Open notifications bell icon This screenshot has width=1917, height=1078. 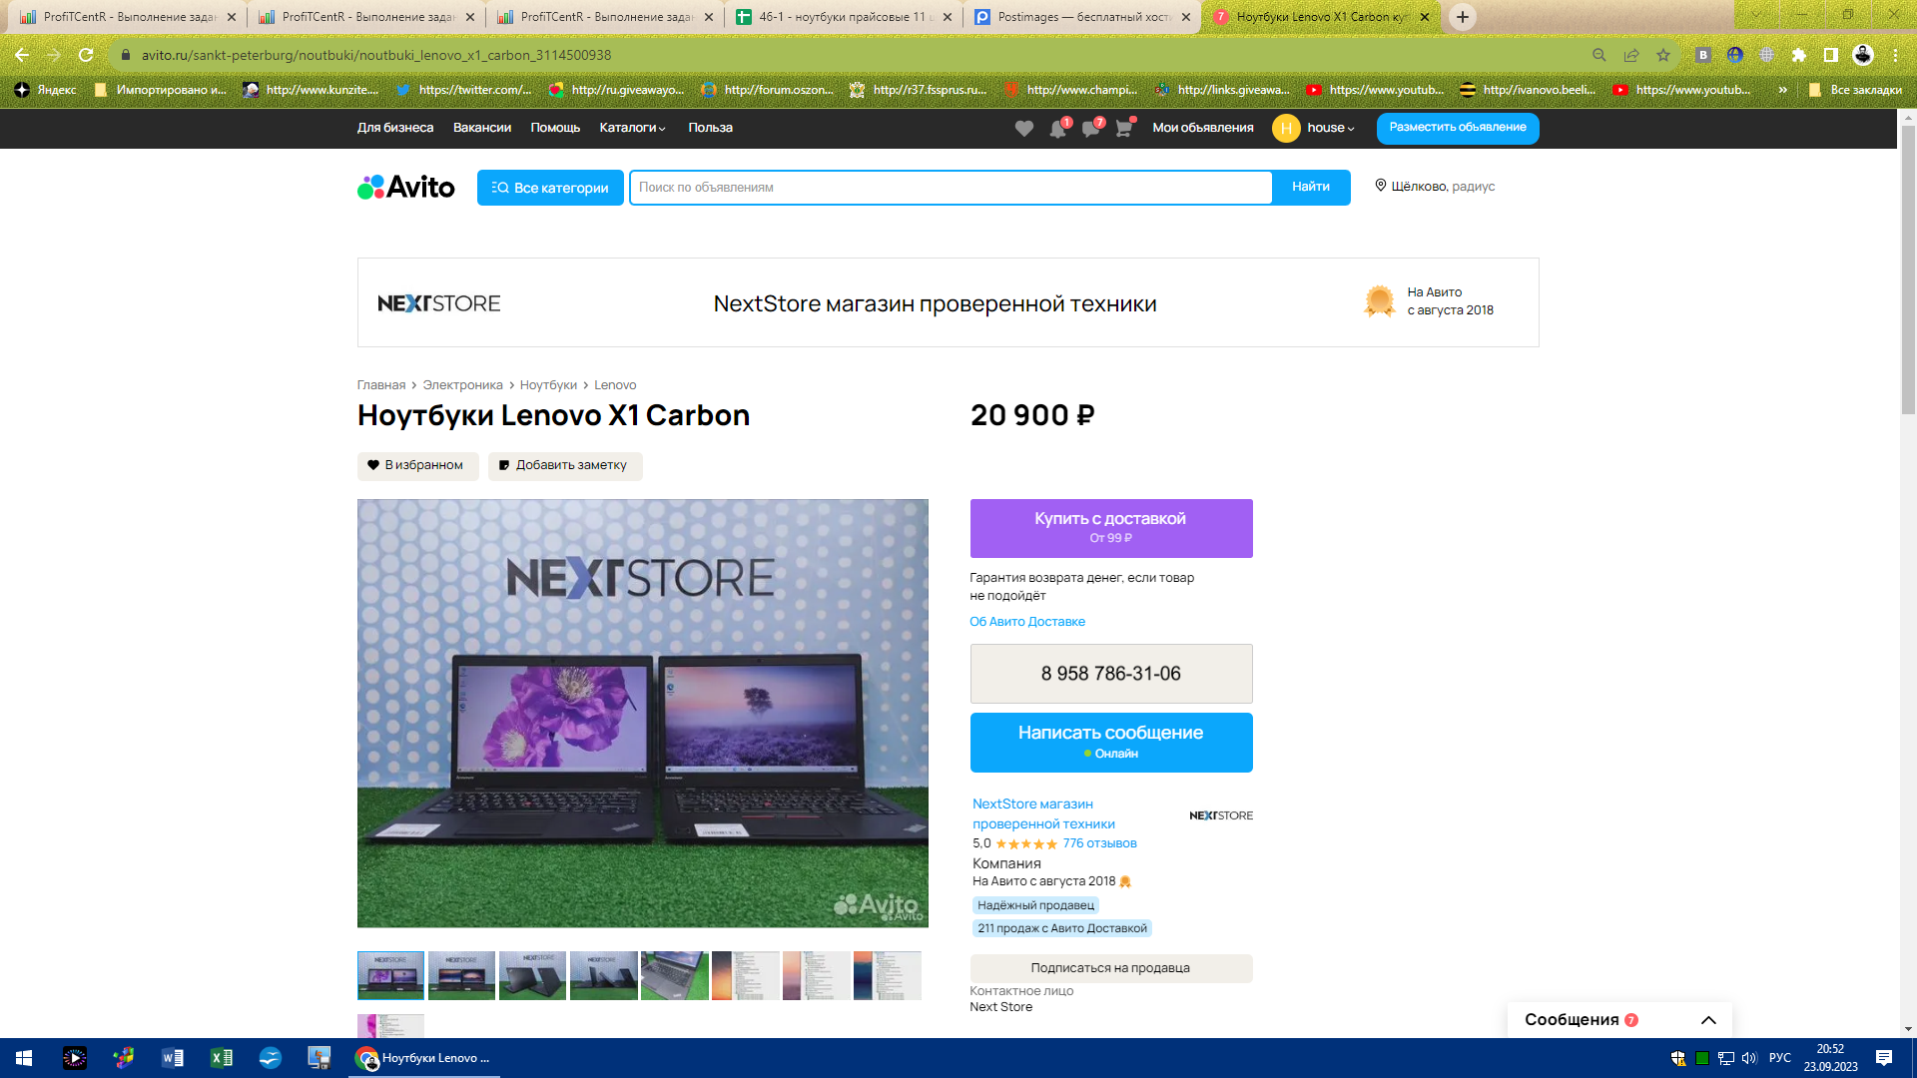(1057, 129)
